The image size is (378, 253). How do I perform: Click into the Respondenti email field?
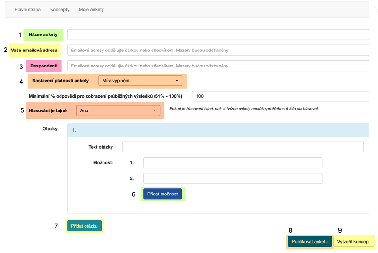point(218,66)
